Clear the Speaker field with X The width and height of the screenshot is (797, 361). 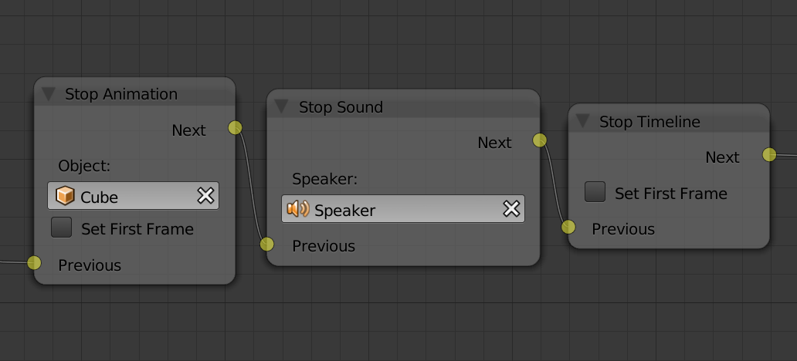pos(510,209)
